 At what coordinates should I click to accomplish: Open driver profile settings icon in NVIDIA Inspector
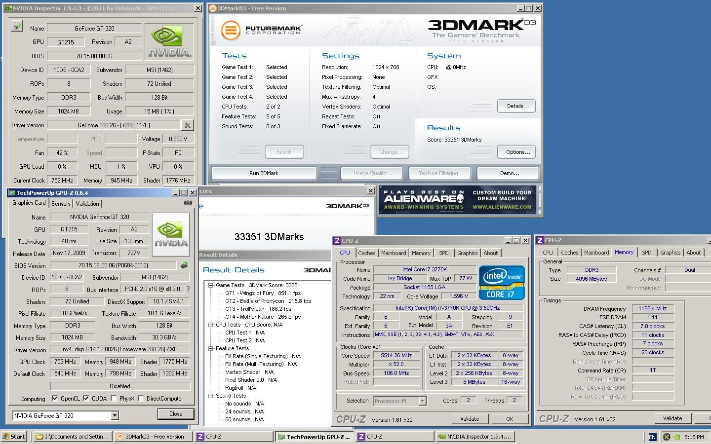pyautogui.click(x=187, y=125)
